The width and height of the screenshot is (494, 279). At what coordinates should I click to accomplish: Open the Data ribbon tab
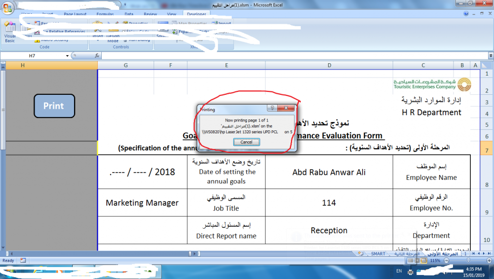tap(129, 14)
